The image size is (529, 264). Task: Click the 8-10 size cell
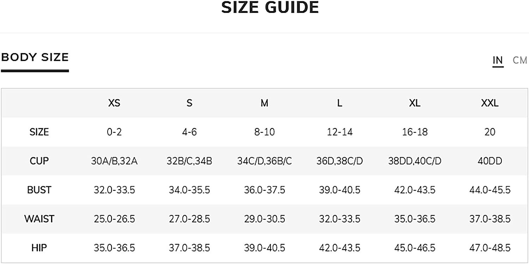264,132
